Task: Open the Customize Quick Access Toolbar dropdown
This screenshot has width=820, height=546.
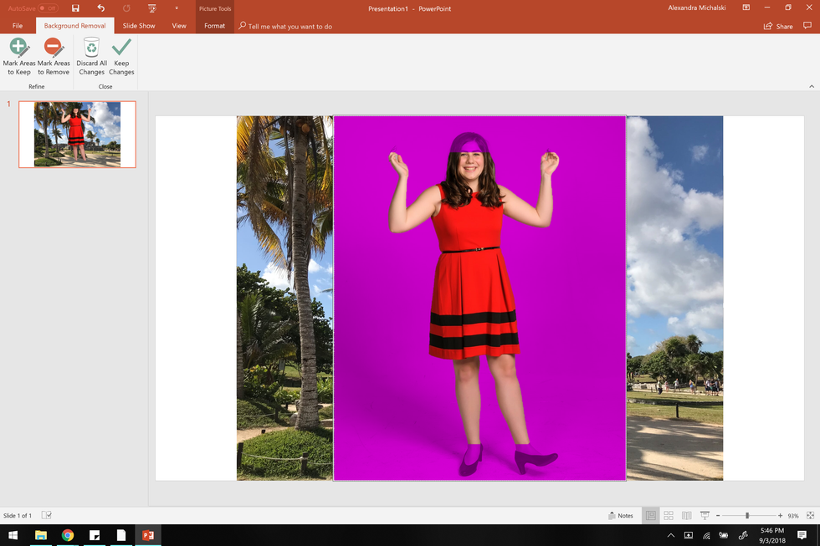Action: coord(177,8)
